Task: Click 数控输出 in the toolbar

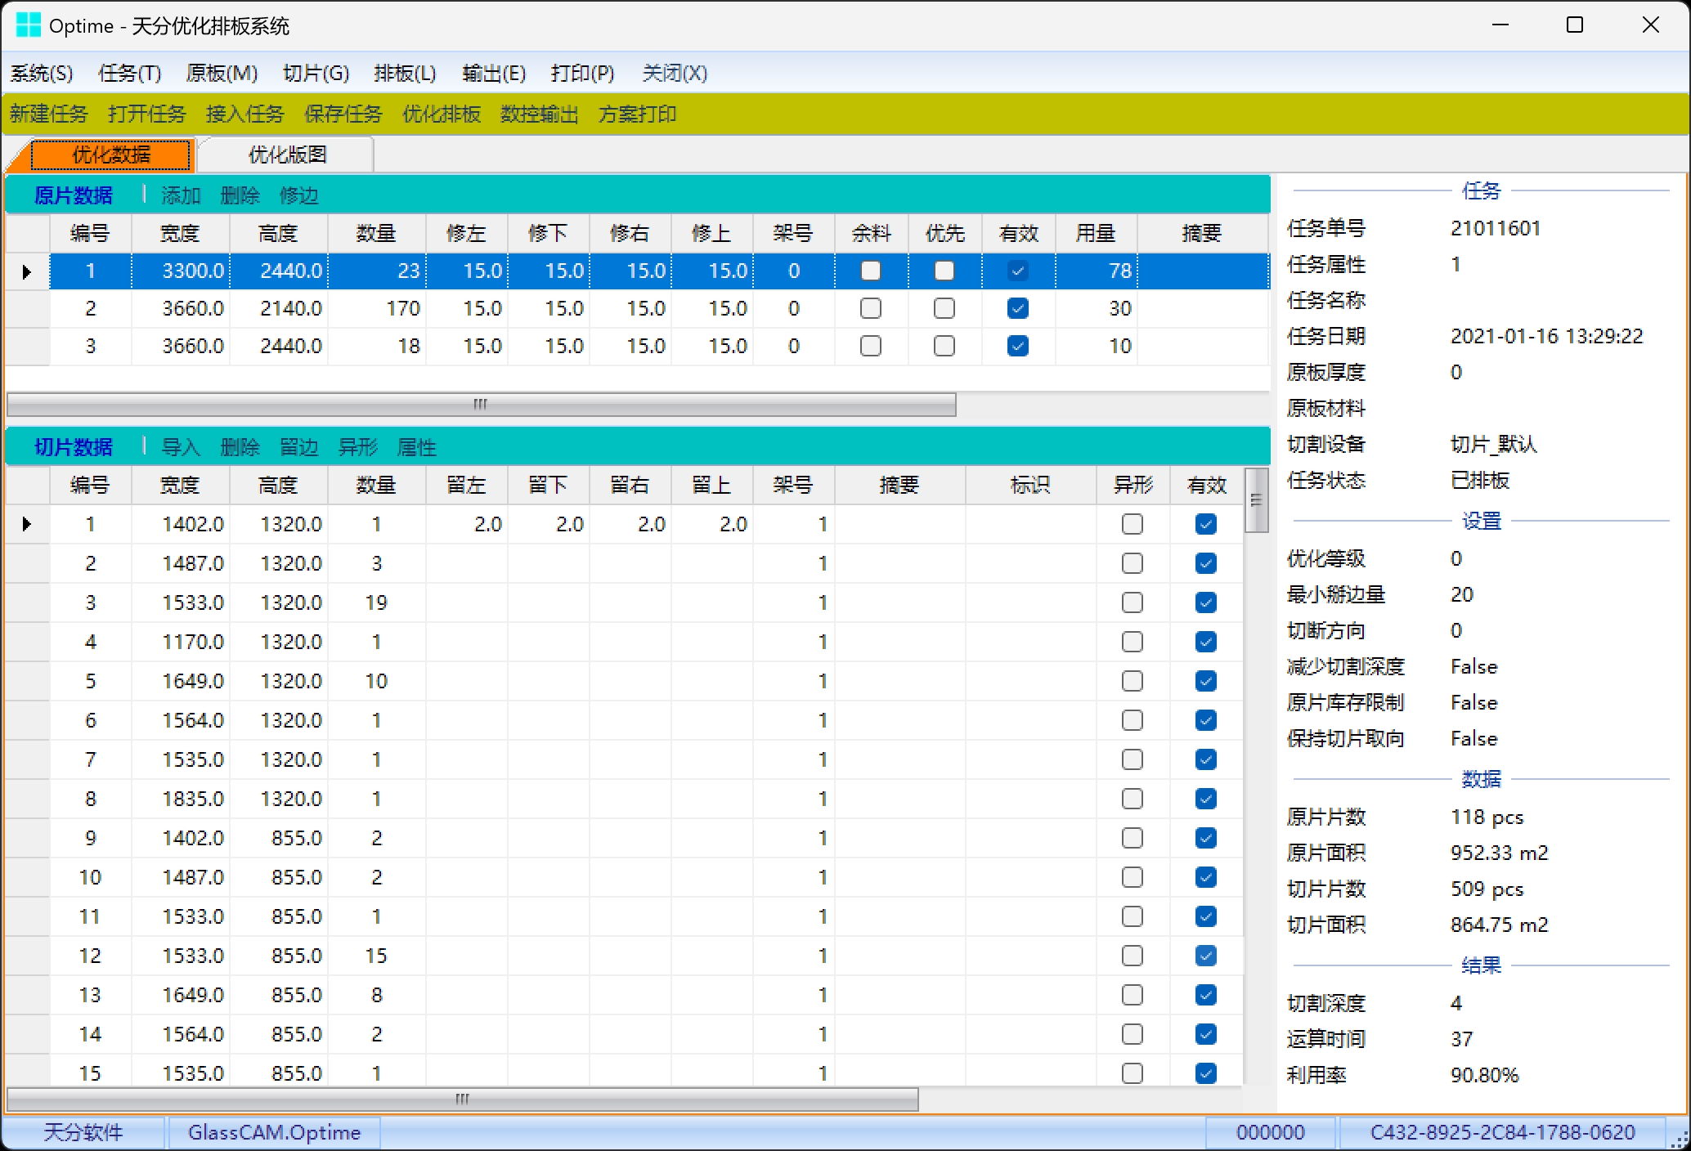Action: coord(539,114)
